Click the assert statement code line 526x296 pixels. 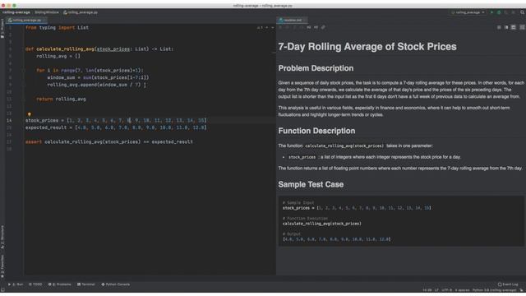(109, 141)
